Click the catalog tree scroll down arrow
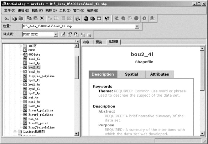This screenshot has height=144, width=208. coord(77,134)
